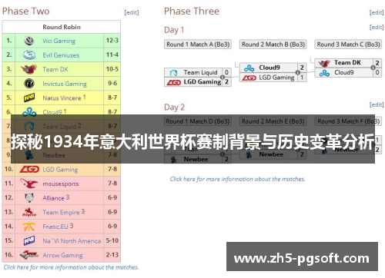Viewport: 385px width, 278px height.
Task: Select Round 1 Match A (Bo3) header
Action: click(198, 45)
